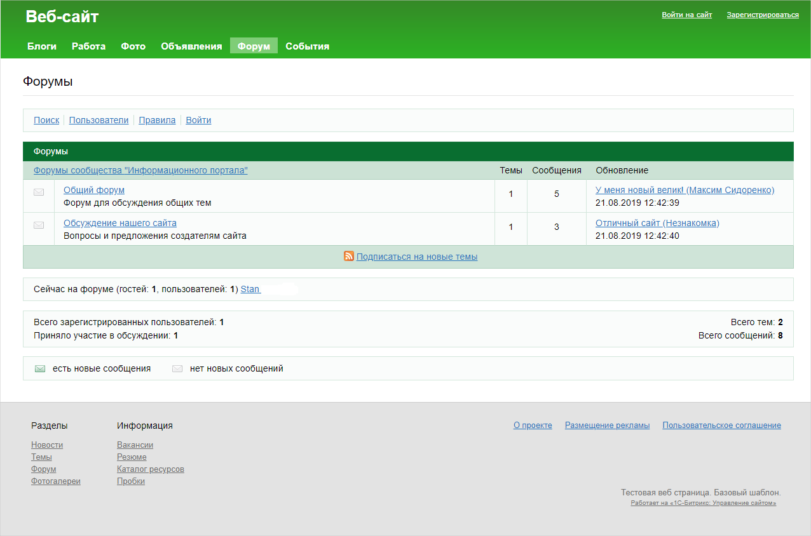Viewport: 811px width, 536px height.
Task: Open the Общий форум link
Action: click(x=94, y=190)
